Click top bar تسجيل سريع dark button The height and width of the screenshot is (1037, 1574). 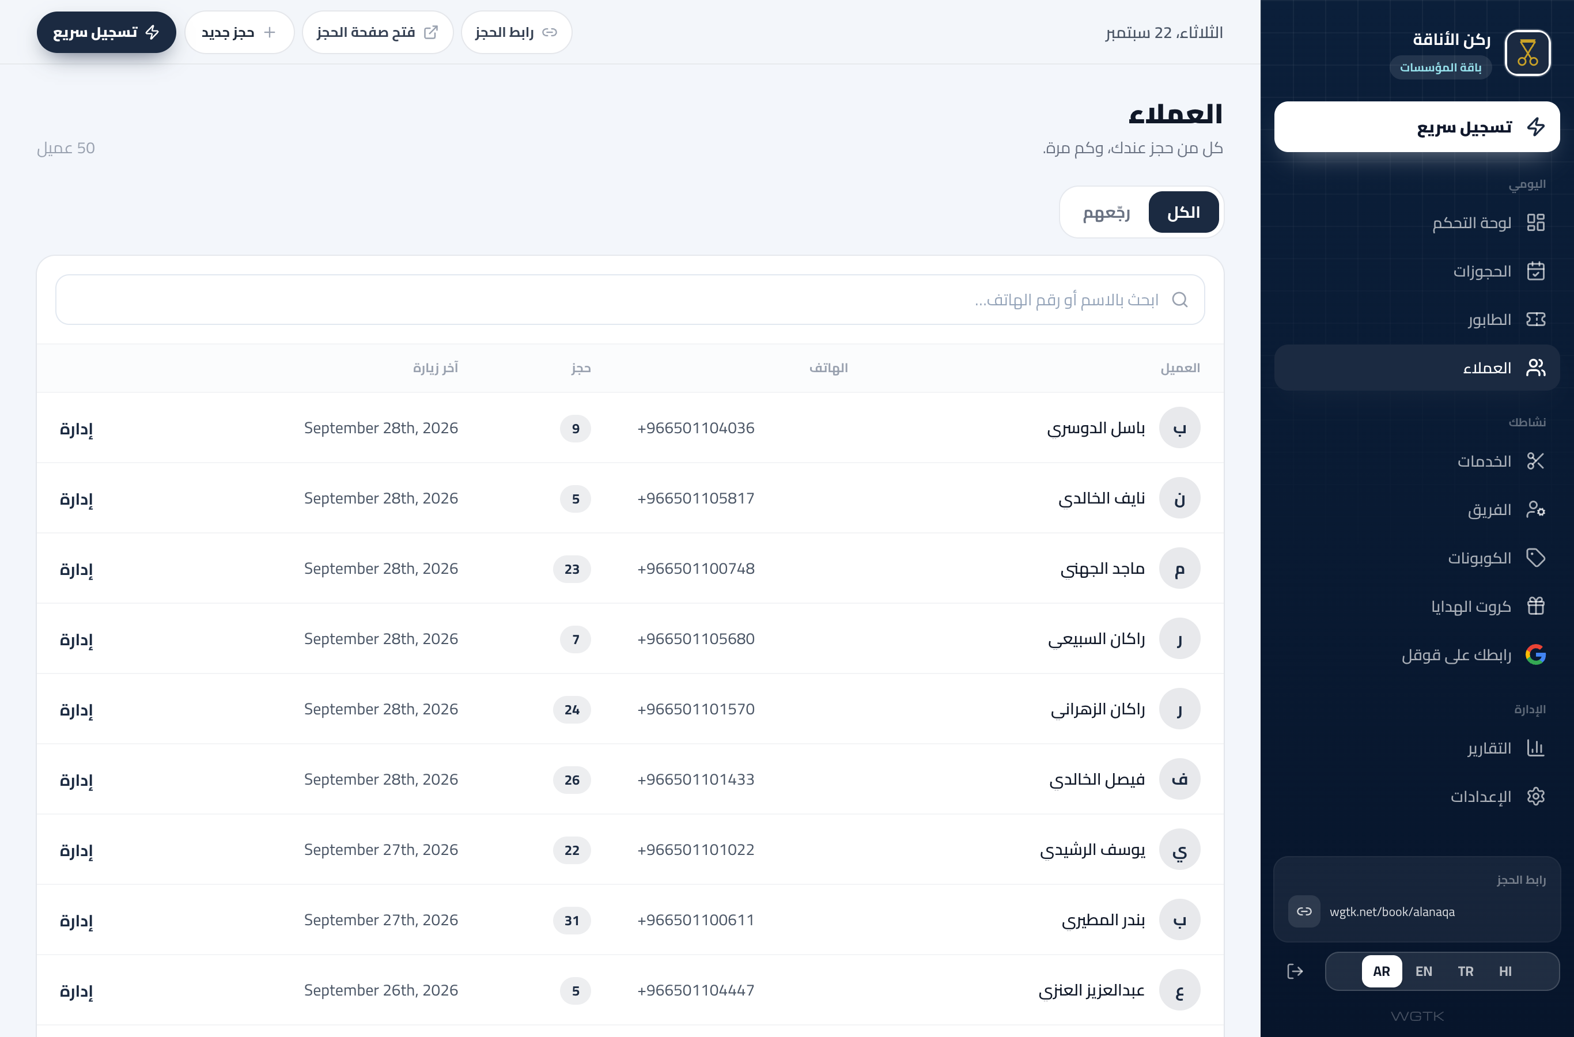[x=107, y=32]
